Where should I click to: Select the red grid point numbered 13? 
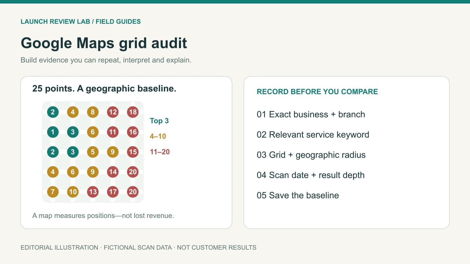pyautogui.click(x=93, y=192)
